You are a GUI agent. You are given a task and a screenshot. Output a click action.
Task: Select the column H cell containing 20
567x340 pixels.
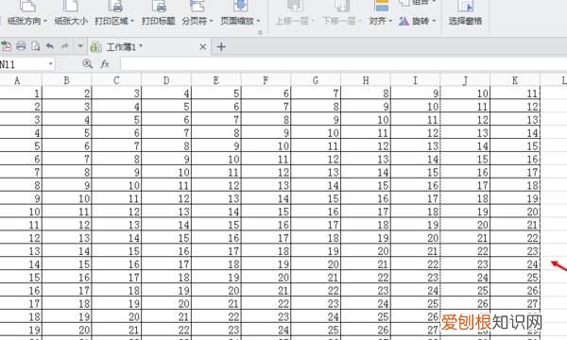[366, 251]
